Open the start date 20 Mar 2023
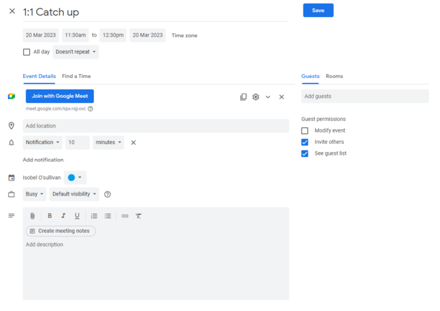 click(41, 35)
